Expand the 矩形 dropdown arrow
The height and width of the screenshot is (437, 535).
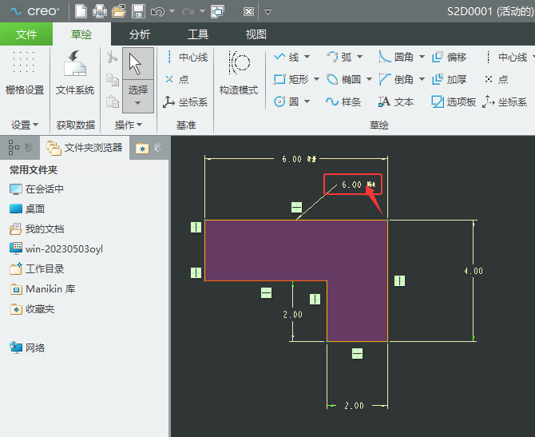[x=316, y=79]
